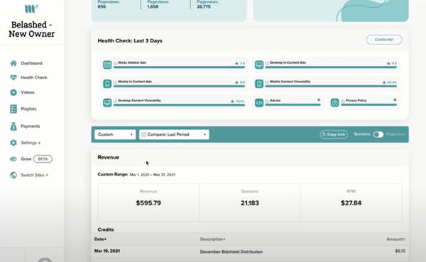Click the Sticky Sidebar Ads progress bar
The height and width of the screenshot is (262, 426).
point(180,67)
